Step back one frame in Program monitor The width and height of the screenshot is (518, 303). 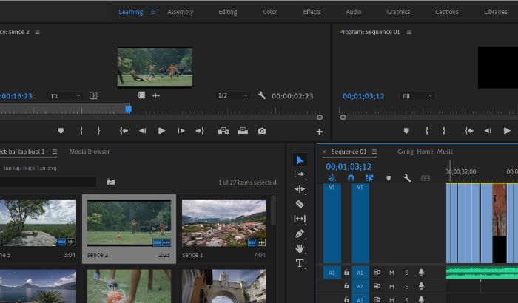coord(488,131)
